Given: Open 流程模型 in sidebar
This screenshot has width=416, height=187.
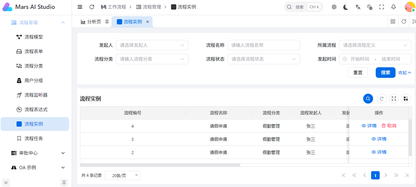Looking at the screenshot, I should point(35,37).
